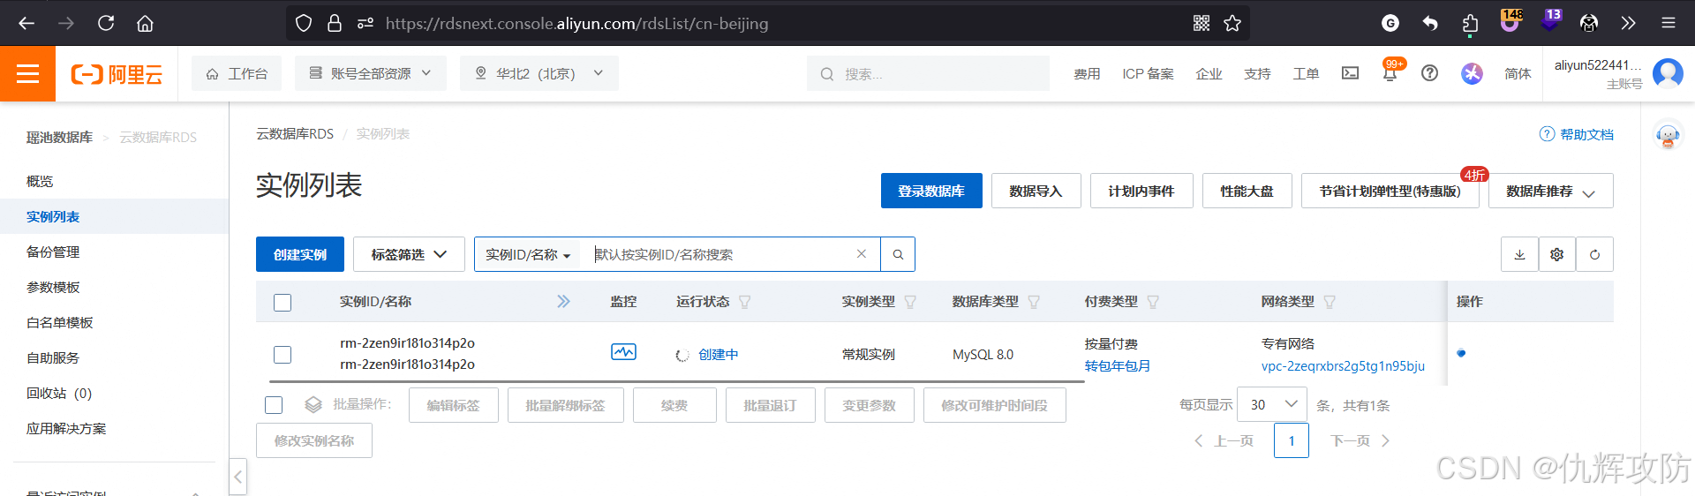Select 实例列表 in the sidebar

(x=53, y=216)
